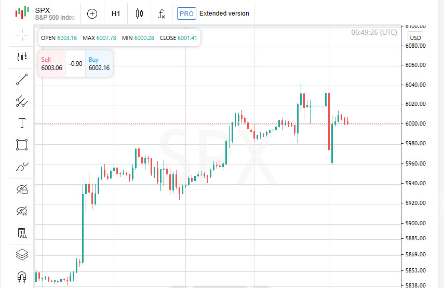This screenshot has width=444, height=288.
Task: Open the fx indicators menu
Action: (x=162, y=13)
